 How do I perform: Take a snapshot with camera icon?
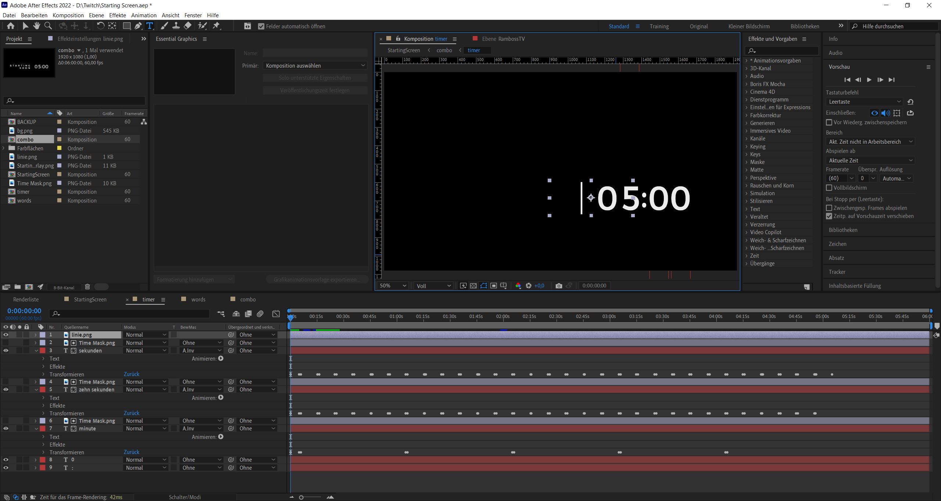tap(559, 286)
